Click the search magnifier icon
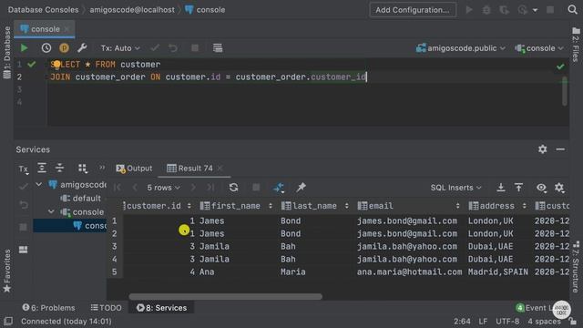The height and width of the screenshot is (328, 583). (573, 10)
